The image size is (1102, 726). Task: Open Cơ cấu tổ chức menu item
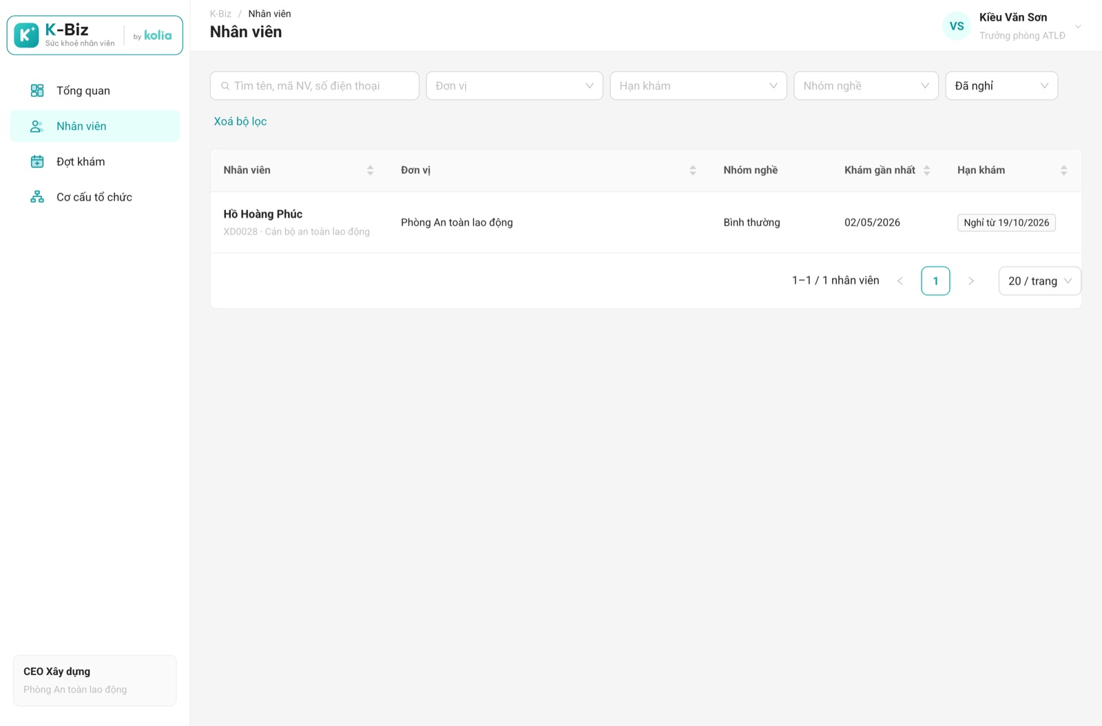[95, 197]
